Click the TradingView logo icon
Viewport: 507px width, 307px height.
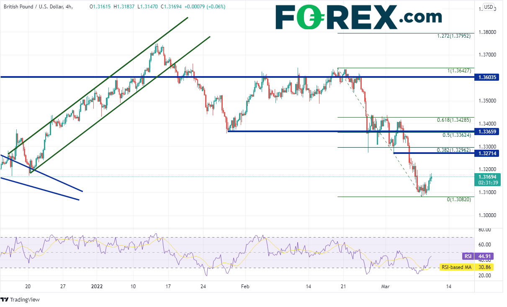[5, 299]
